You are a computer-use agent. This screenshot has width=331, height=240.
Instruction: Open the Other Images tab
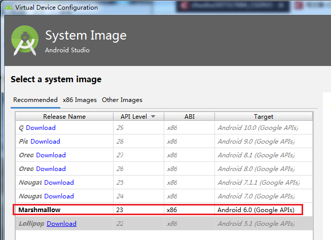pos(122,100)
